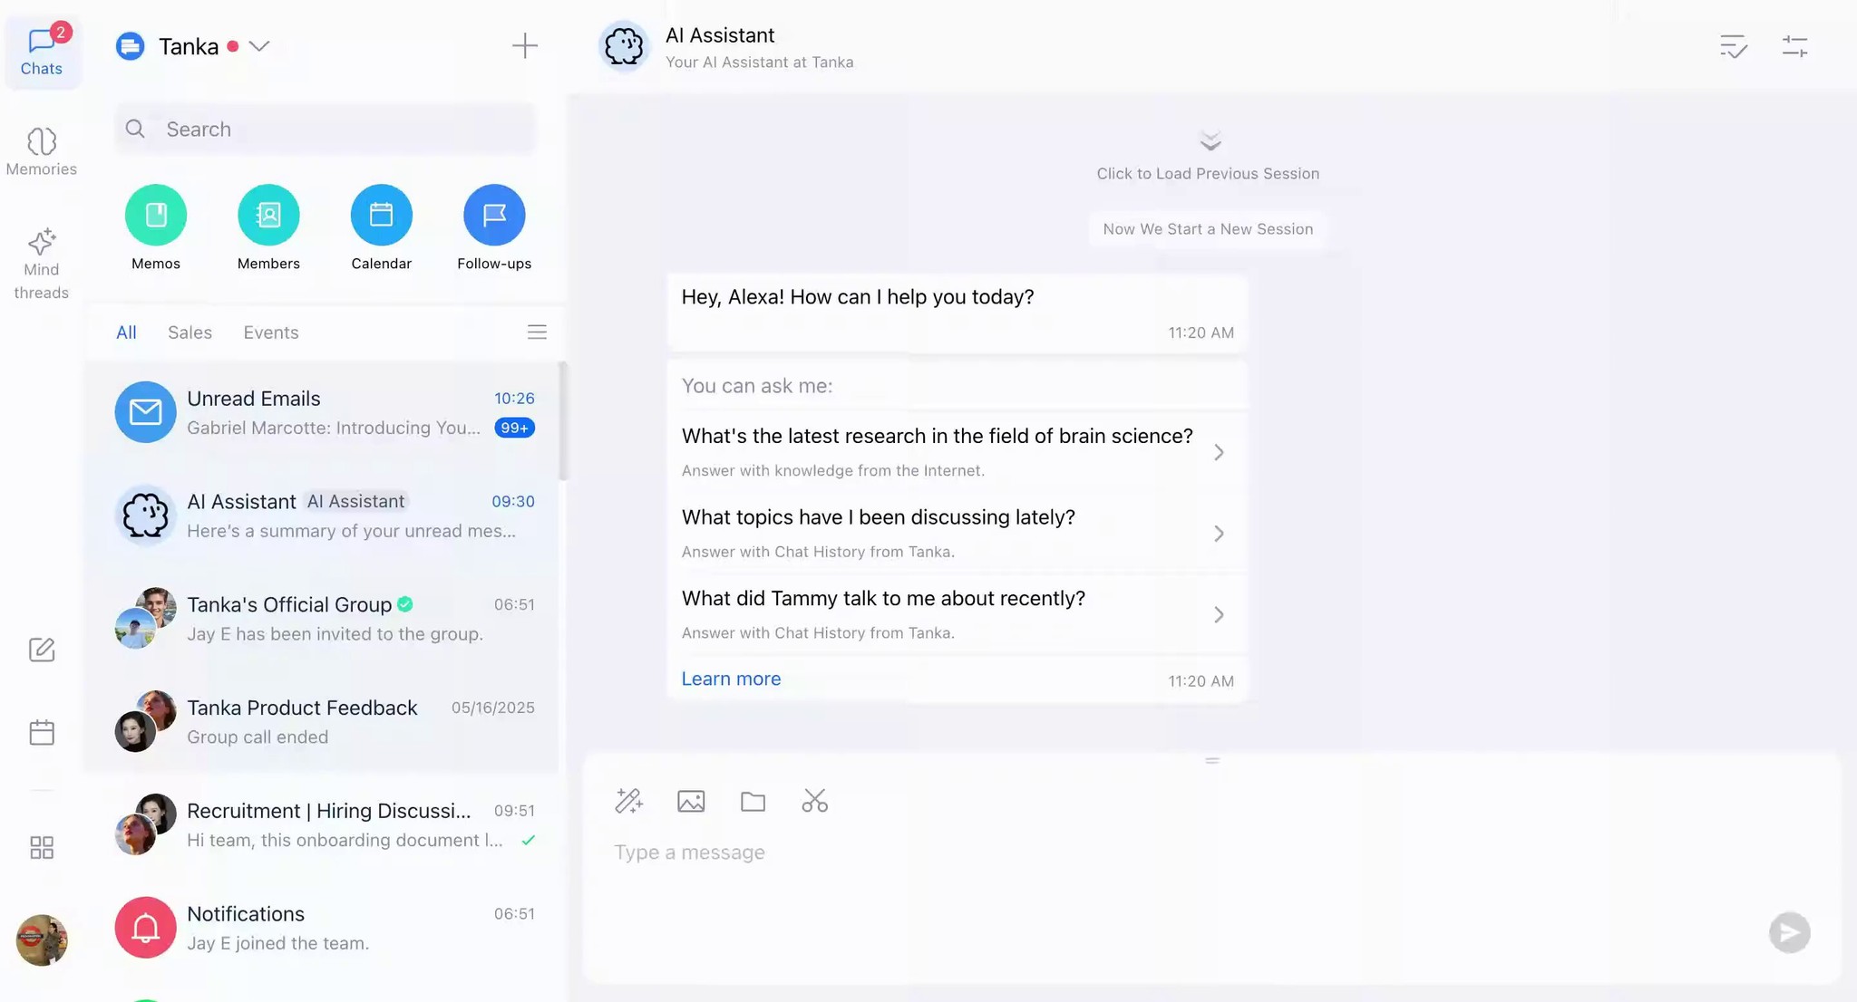The height and width of the screenshot is (1002, 1857).
Task: Click the magic wand message tool
Action: 628,802
